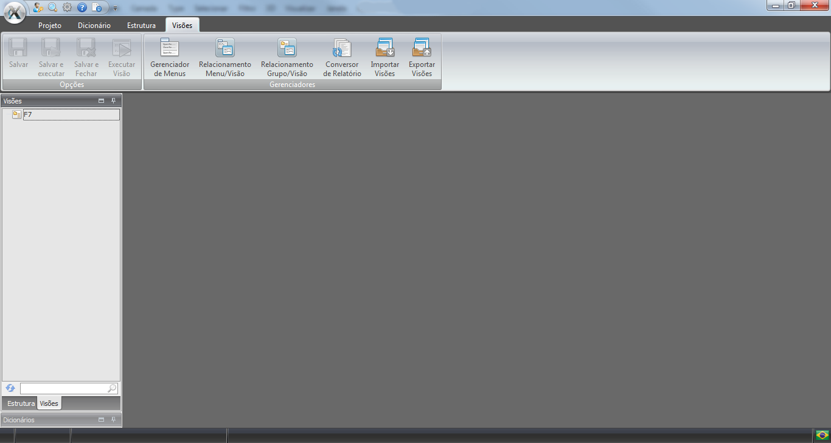Open Relacionamento Grupo/Visão manager

click(287, 57)
